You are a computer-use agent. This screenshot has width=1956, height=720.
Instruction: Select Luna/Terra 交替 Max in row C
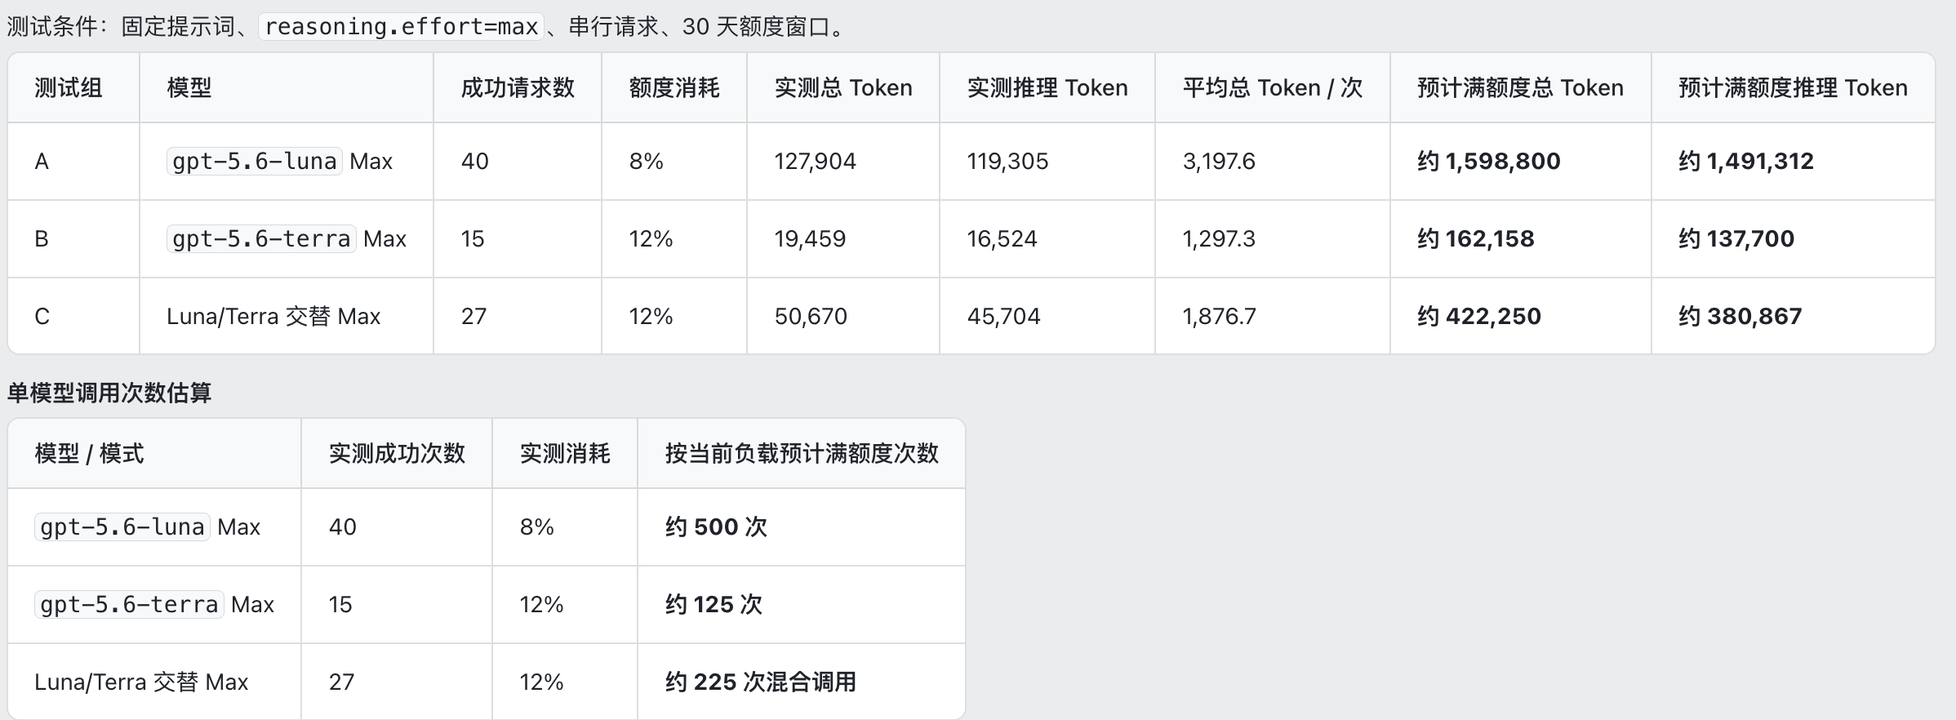(x=273, y=317)
